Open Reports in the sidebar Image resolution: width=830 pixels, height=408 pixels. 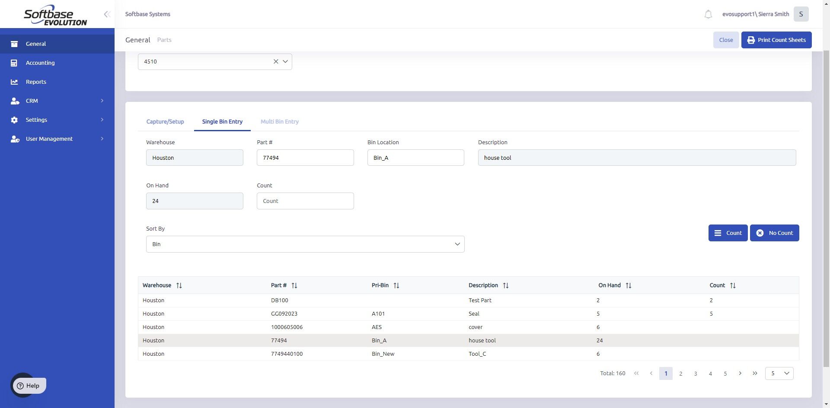[x=57, y=82]
